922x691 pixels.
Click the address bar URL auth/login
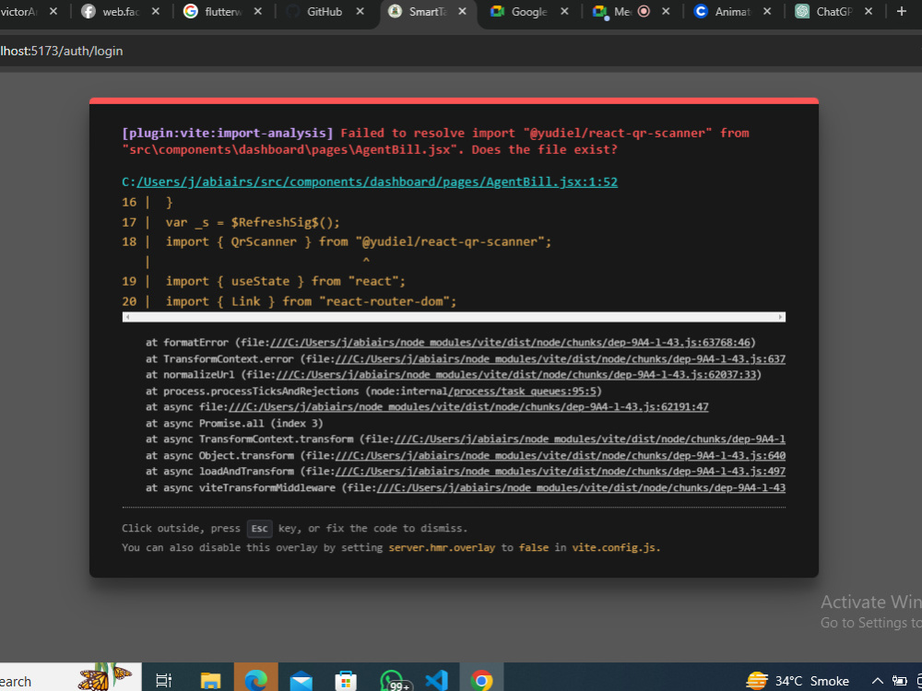coord(61,51)
